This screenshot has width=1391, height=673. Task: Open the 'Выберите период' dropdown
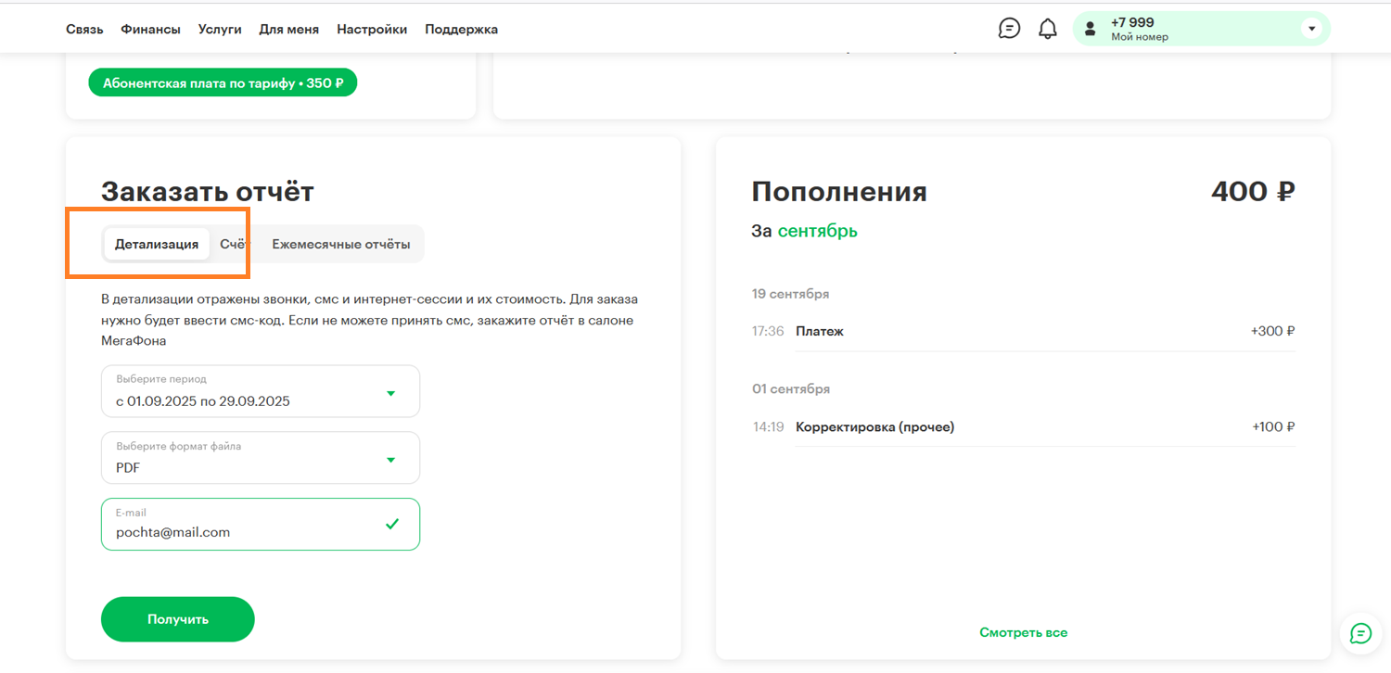[260, 390]
